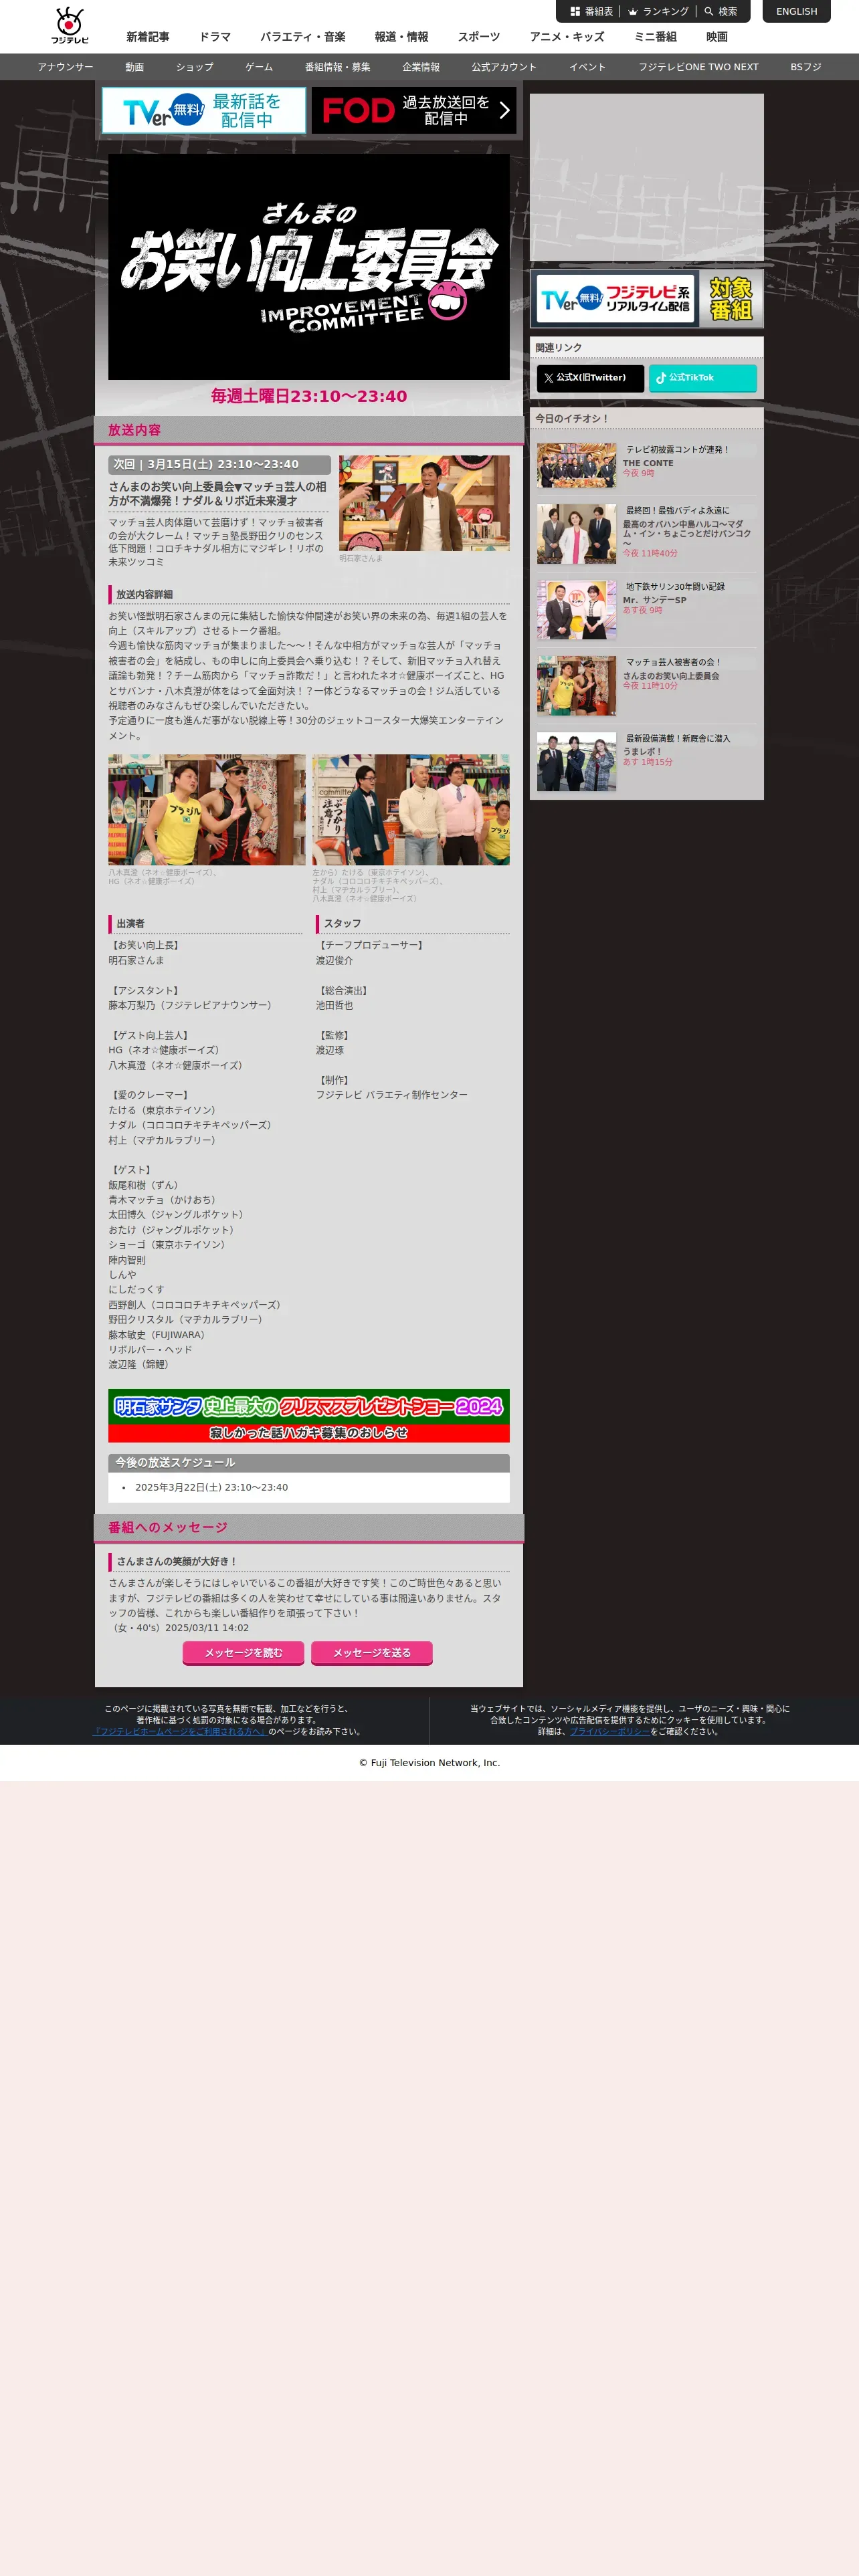Click 毎週土曜日23:10〜23:40 airtime text
The image size is (859, 2576).
point(309,396)
